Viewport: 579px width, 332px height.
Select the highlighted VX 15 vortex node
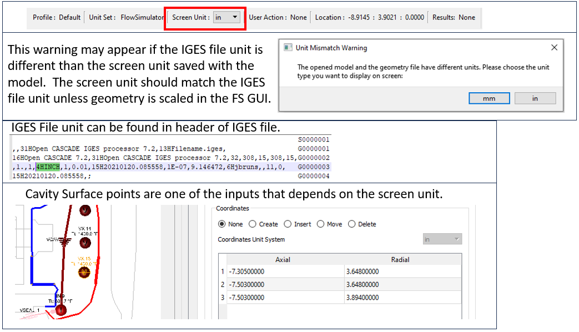pyautogui.click(x=85, y=272)
